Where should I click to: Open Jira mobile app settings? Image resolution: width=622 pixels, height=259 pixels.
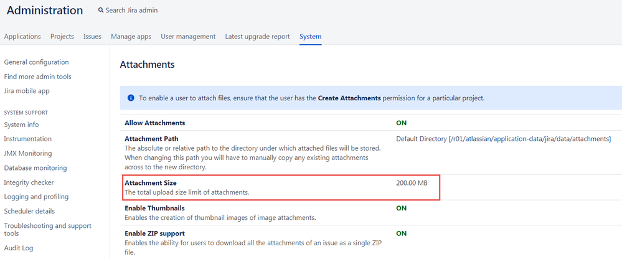(x=27, y=91)
